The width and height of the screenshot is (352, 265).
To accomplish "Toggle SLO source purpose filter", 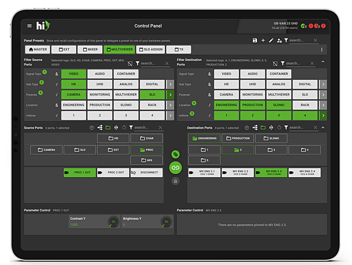I will tap(152, 94).
